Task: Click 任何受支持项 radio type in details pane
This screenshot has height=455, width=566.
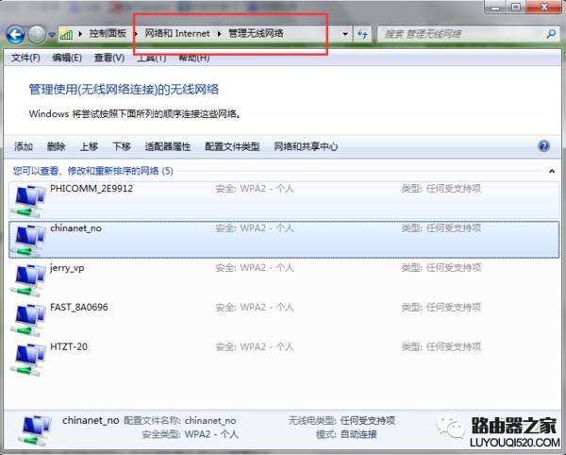Action: coord(368,421)
